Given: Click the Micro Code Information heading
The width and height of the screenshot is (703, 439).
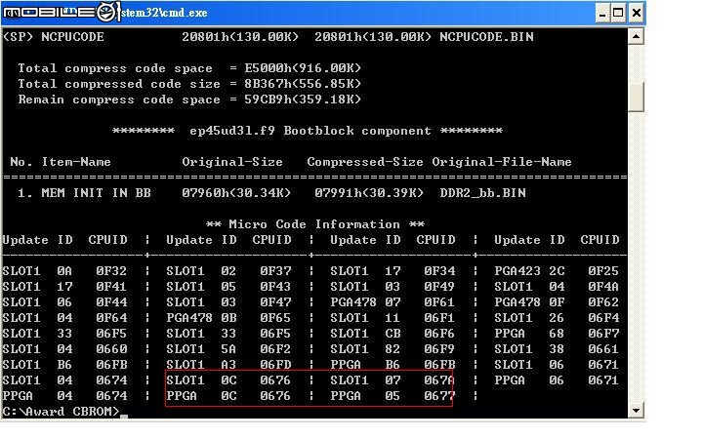Looking at the screenshot, I should [315, 224].
